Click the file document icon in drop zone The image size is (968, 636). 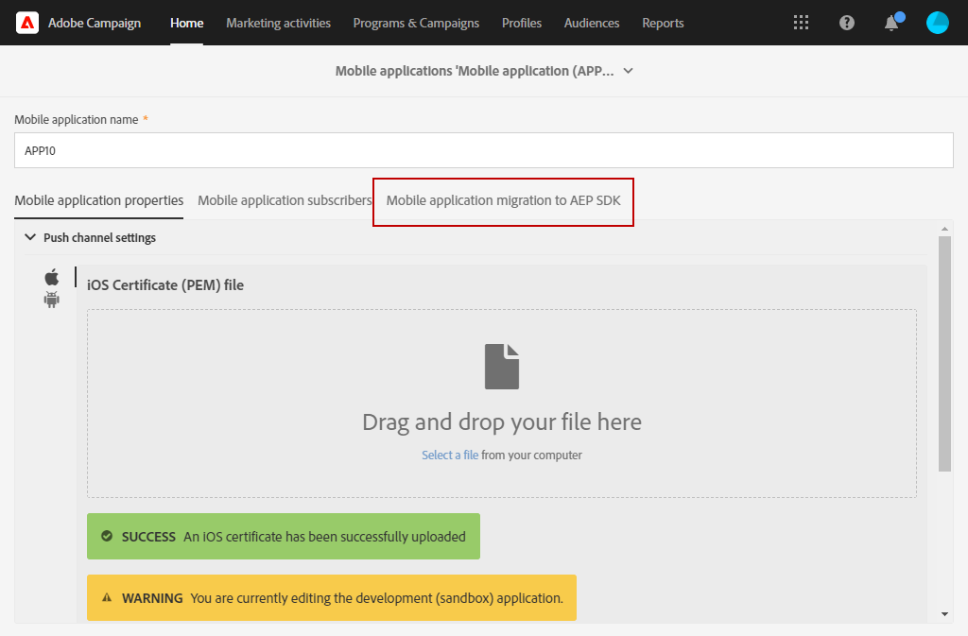tap(502, 367)
